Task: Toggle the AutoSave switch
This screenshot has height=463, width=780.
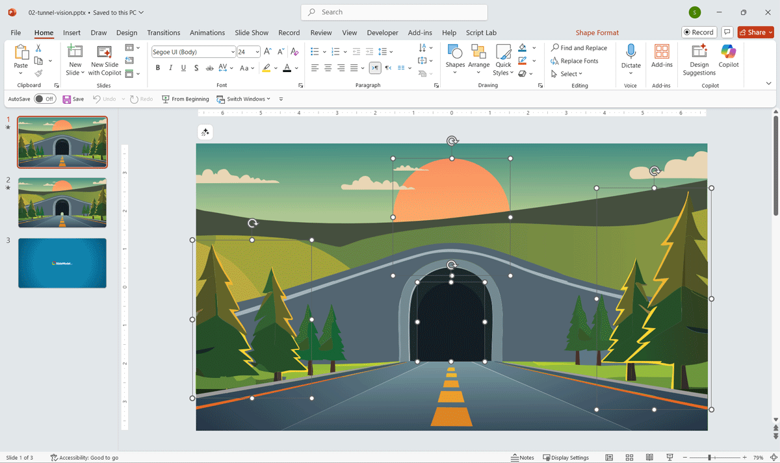Action: (45, 99)
